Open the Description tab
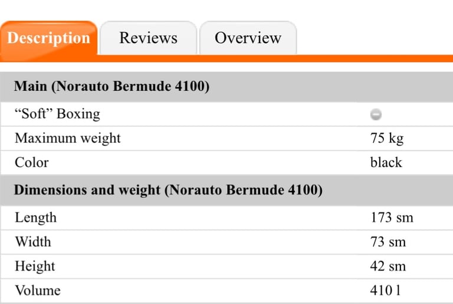Image resolution: width=453 pixels, height=304 pixels. click(48, 38)
